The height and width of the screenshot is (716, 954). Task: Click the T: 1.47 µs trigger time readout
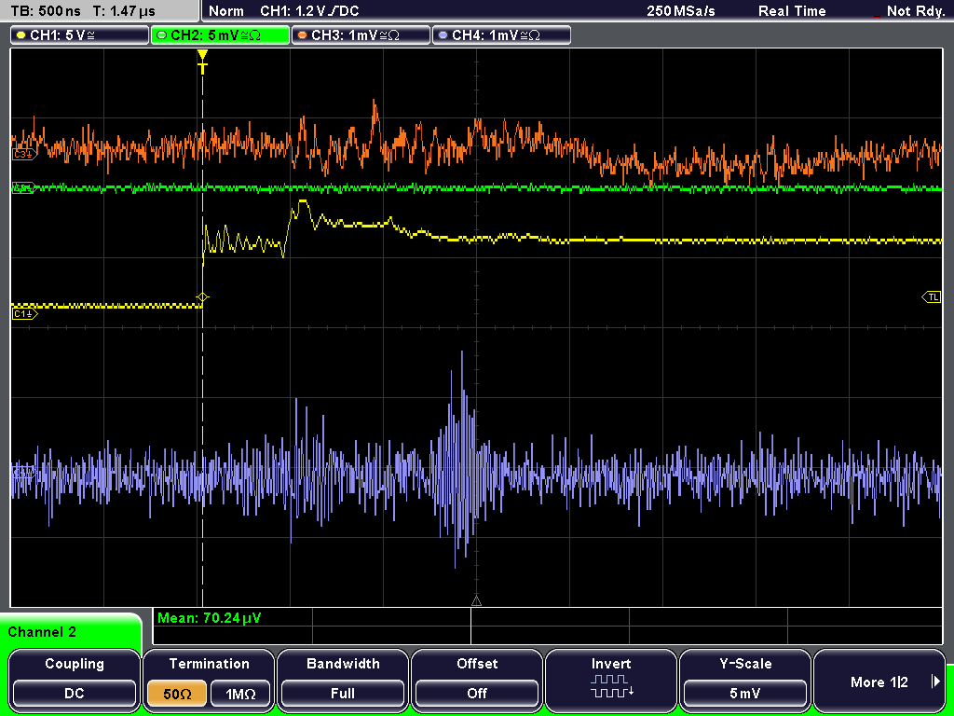tap(125, 11)
